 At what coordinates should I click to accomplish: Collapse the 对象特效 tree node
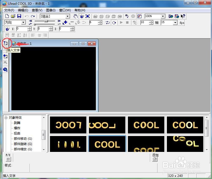[x=6, y=118]
